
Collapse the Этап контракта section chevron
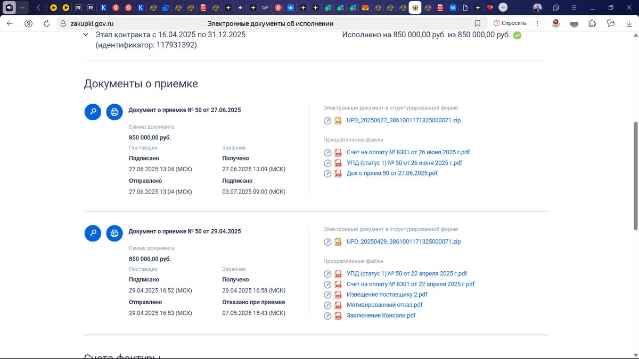(86, 35)
